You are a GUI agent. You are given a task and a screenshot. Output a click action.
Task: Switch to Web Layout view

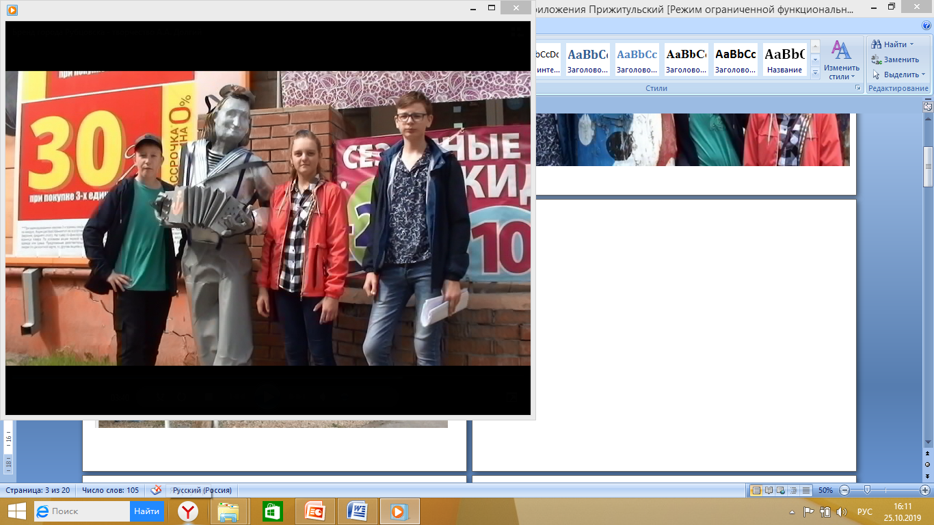pos(782,490)
